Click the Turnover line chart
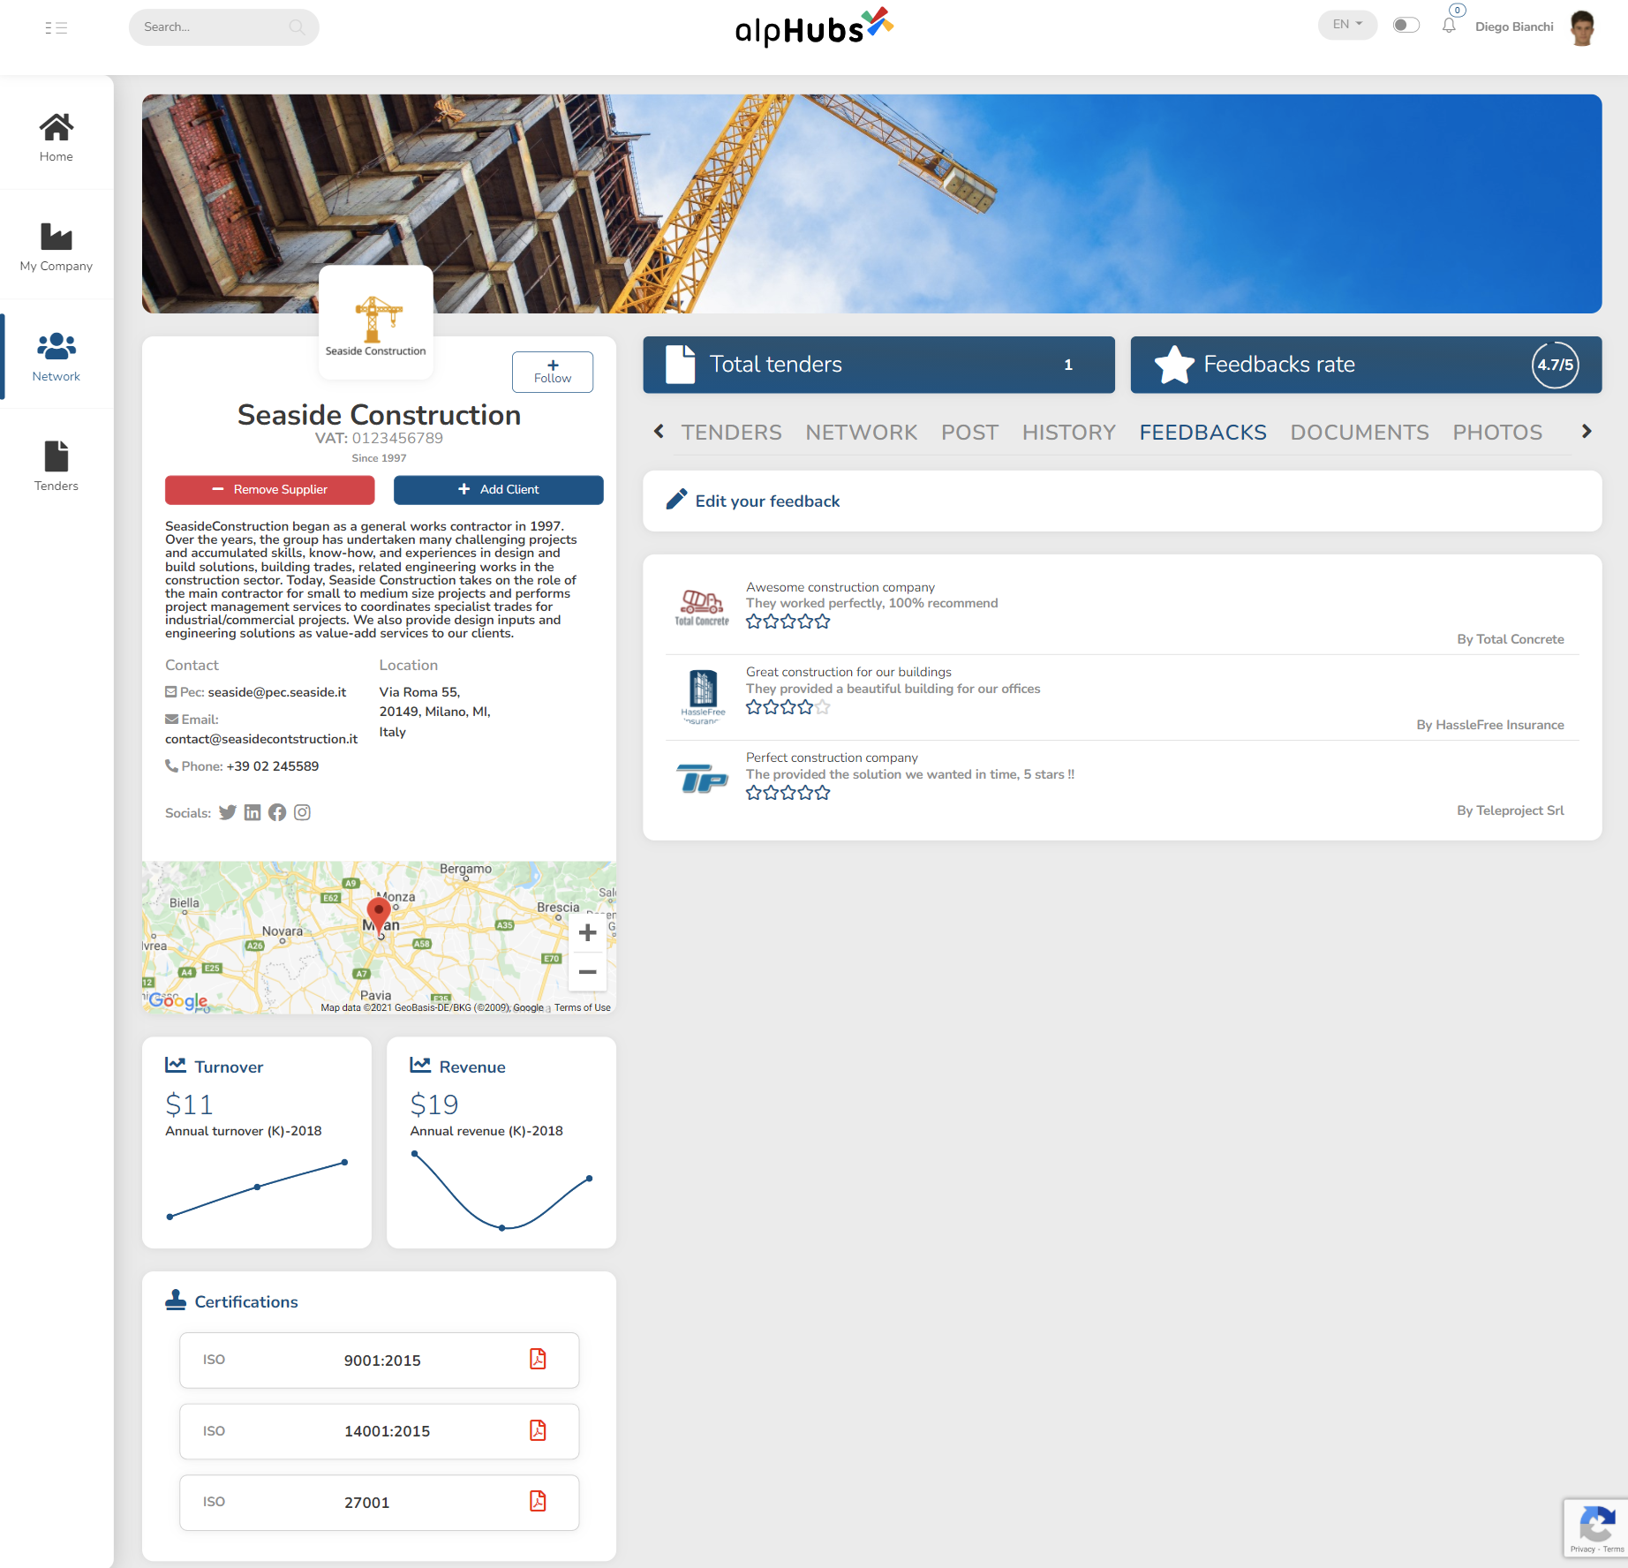 pyautogui.click(x=257, y=1189)
